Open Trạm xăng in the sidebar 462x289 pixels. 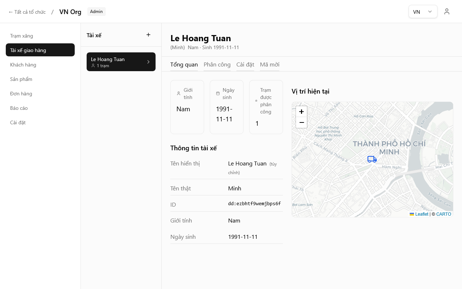click(x=22, y=36)
